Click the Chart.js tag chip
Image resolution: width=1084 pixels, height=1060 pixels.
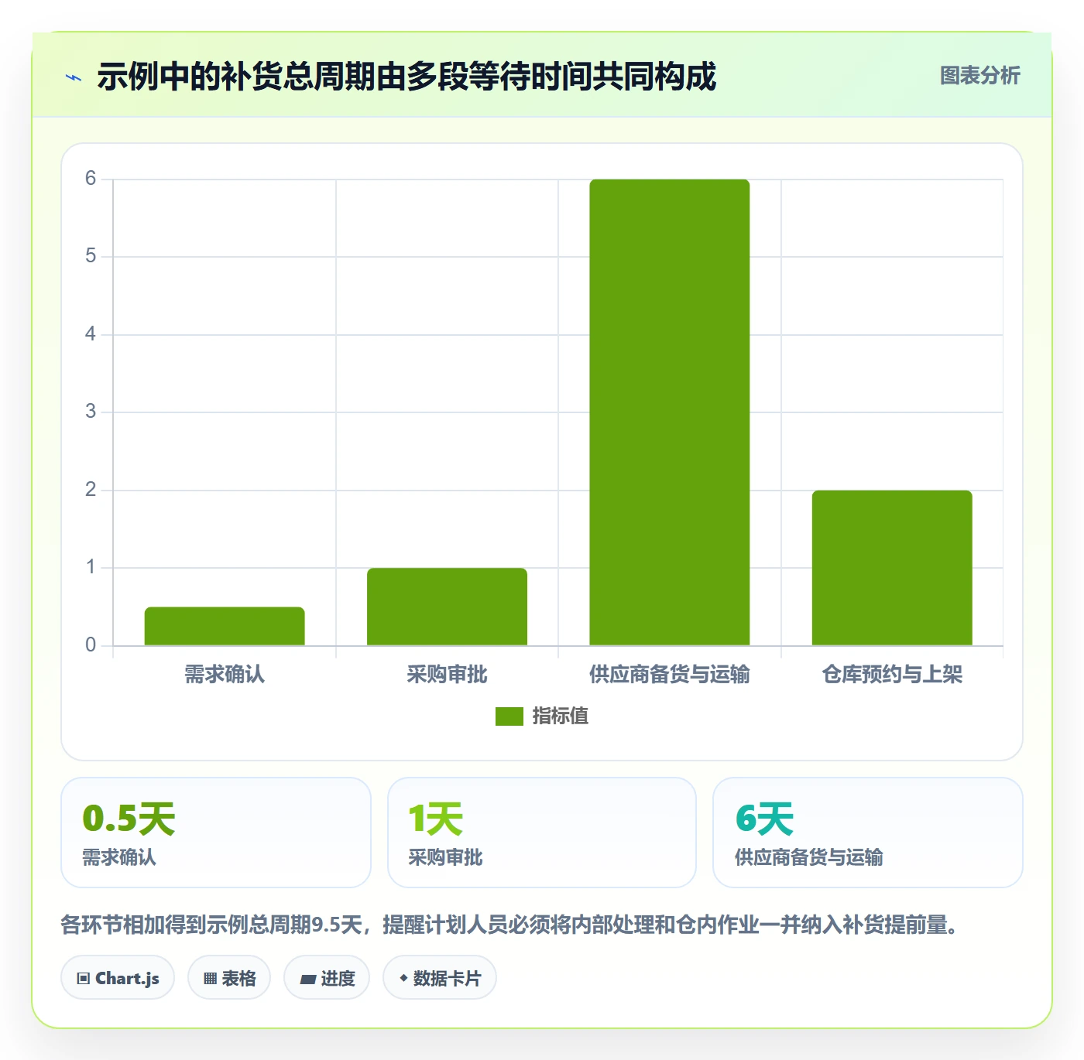pyautogui.click(x=118, y=978)
